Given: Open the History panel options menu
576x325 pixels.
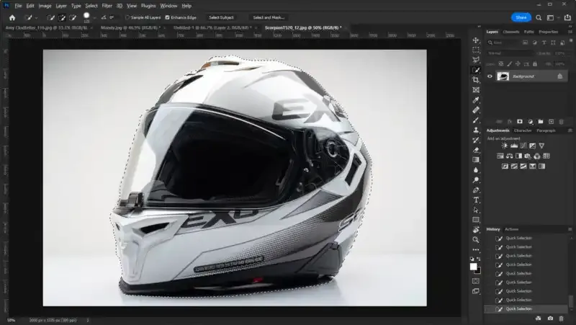Looking at the screenshot, I should tap(570, 229).
